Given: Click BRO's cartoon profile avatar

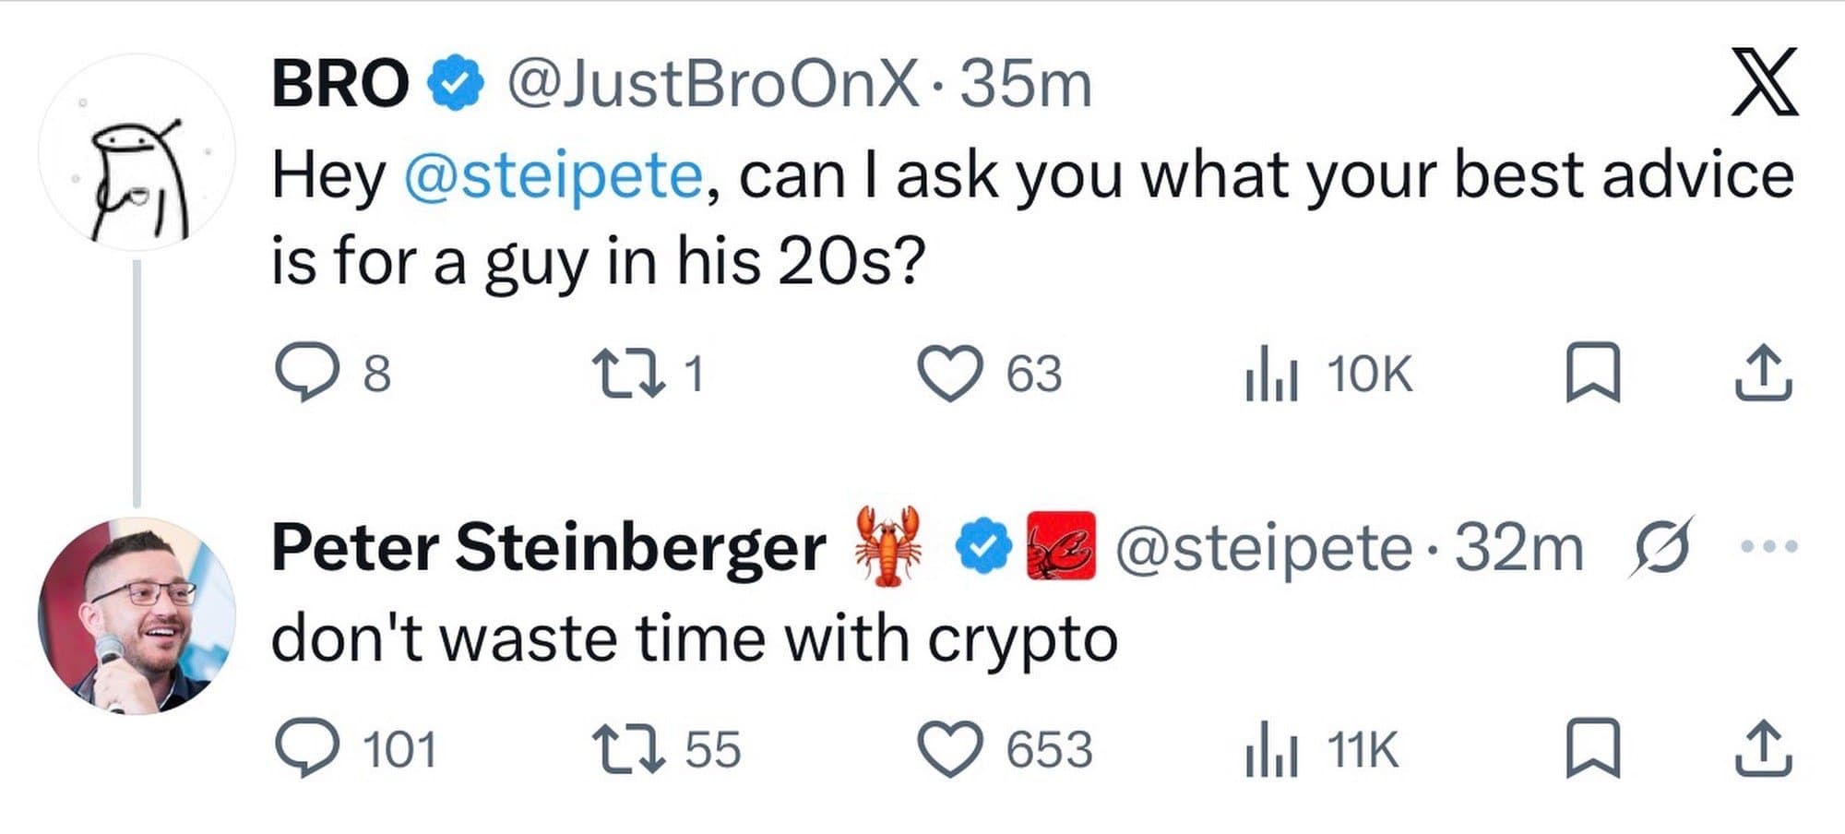Looking at the screenshot, I should pos(137,152).
